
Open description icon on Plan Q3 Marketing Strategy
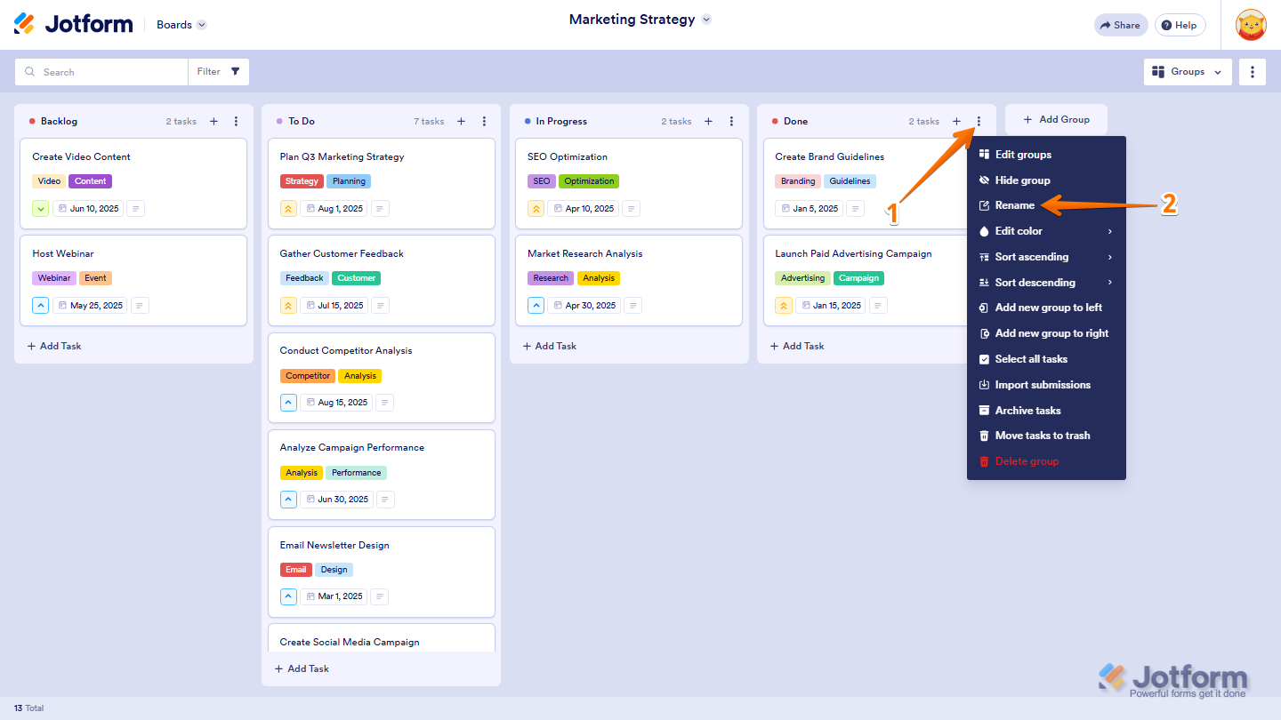coord(380,209)
